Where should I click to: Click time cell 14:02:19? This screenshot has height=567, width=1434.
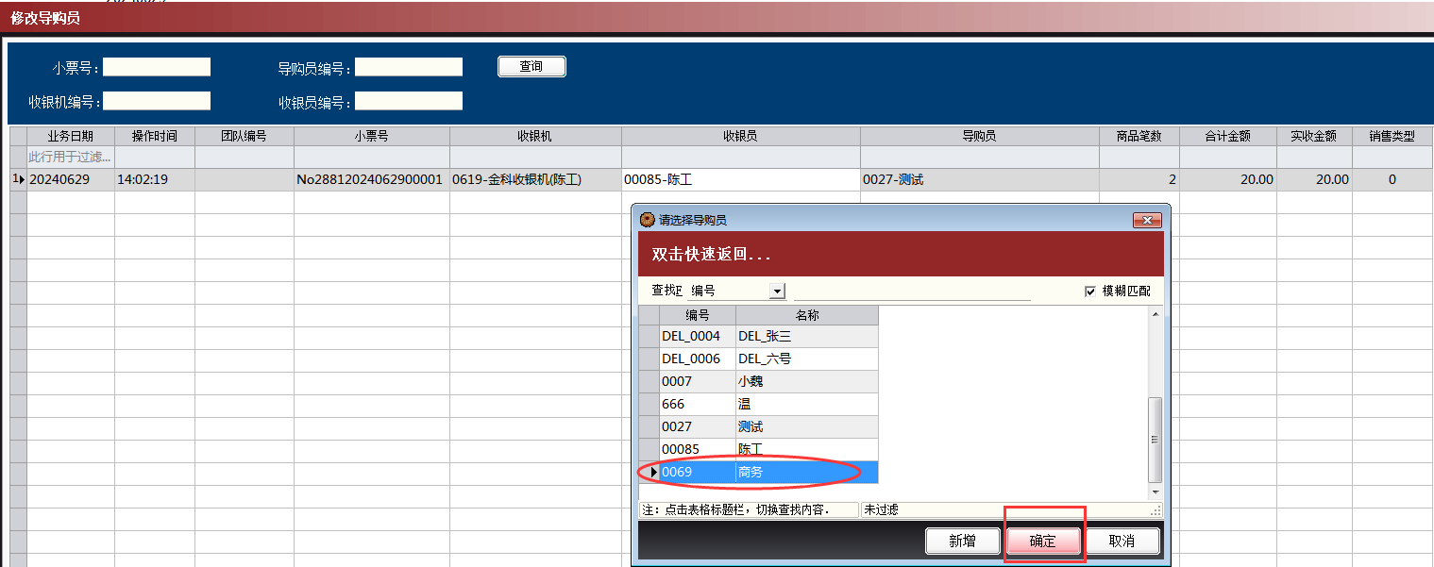155,179
